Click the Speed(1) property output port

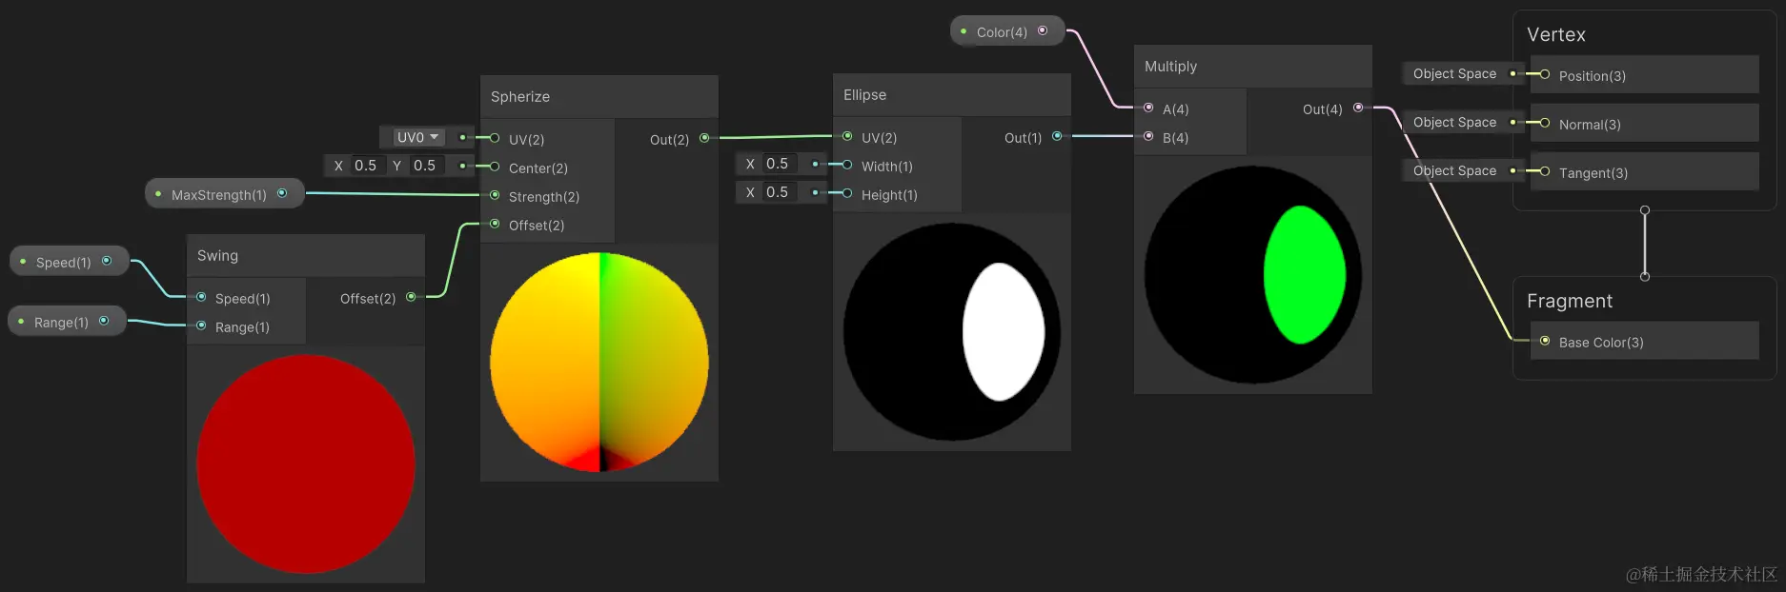[x=107, y=261]
